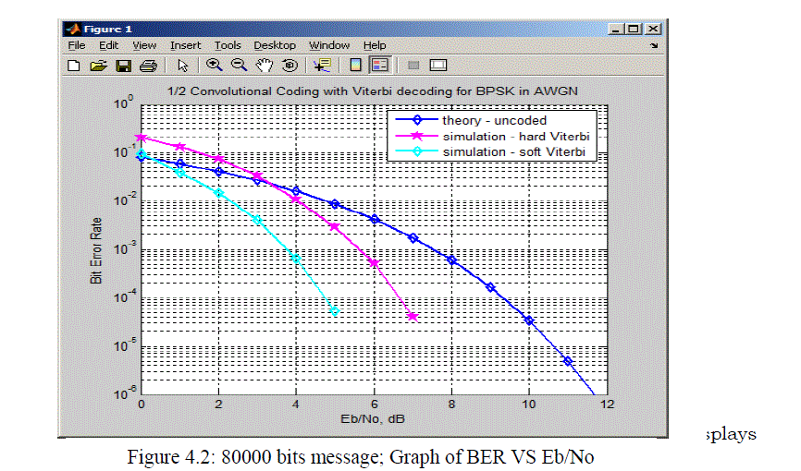Expand the Desktop menu
801x471 pixels.
[x=275, y=45]
